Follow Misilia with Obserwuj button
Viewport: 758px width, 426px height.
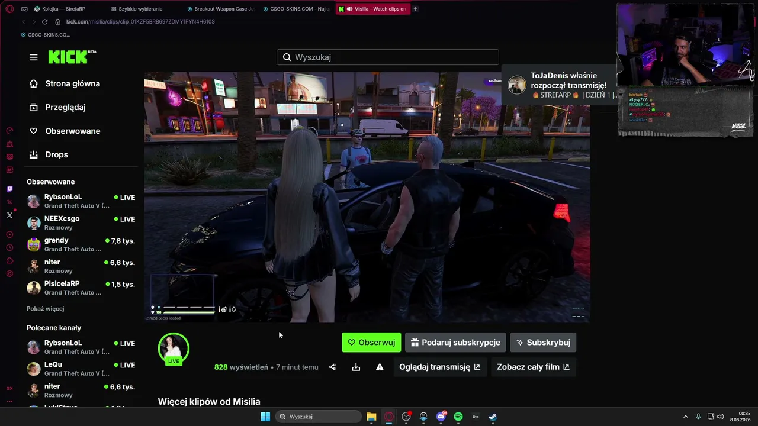tap(371, 343)
